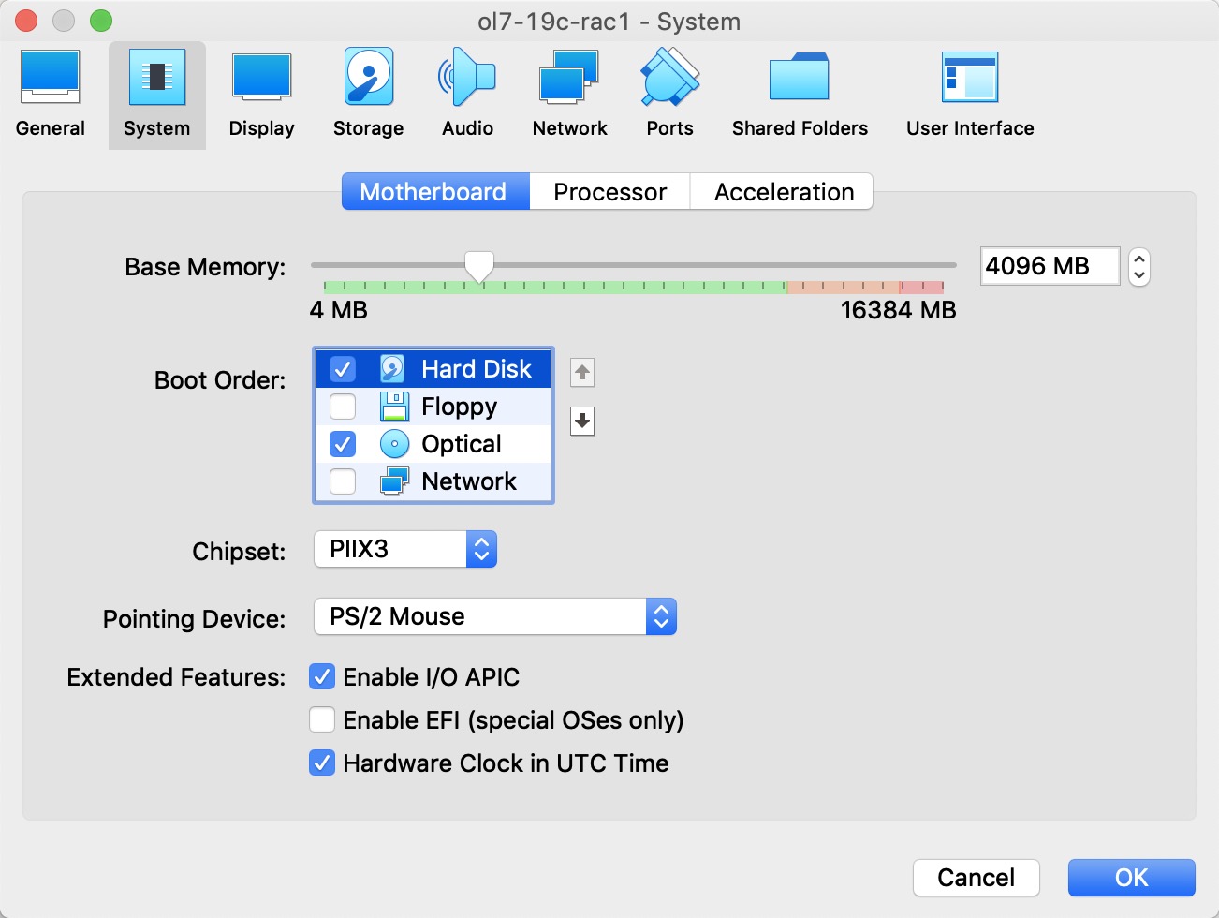Click the Hard Disk drive icon
This screenshot has height=918, width=1219.
tap(393, 369)
